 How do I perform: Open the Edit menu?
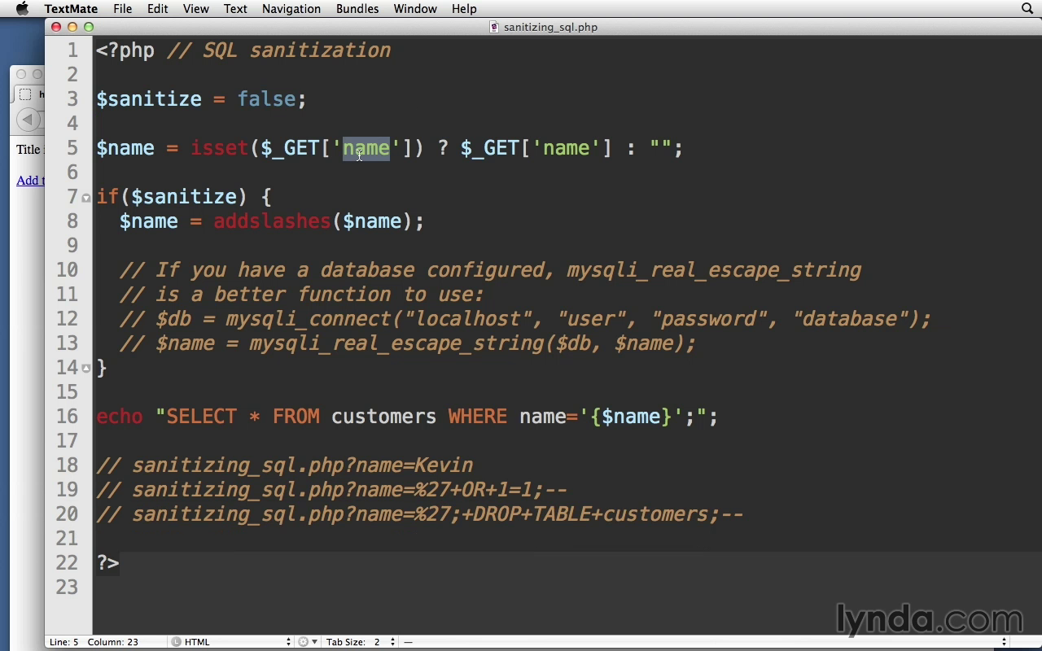coord(157,9)
